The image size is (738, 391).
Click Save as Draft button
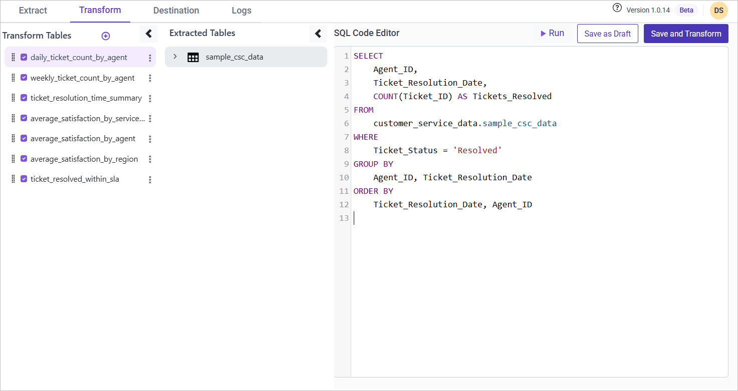(607, 34)
